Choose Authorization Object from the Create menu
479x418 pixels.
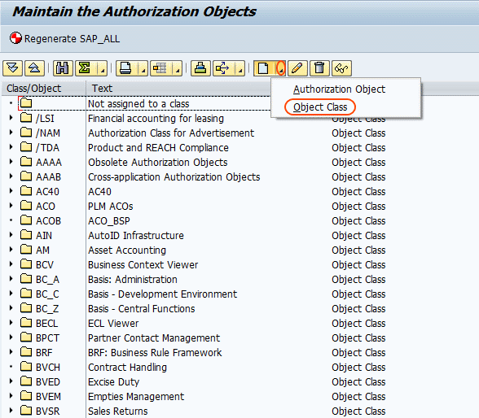(339, 89)
